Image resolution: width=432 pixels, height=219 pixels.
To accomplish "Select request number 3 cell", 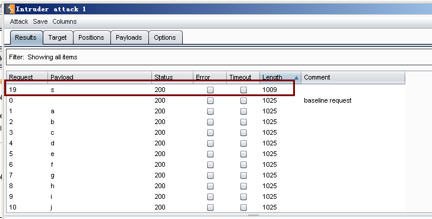I will 11,132.
